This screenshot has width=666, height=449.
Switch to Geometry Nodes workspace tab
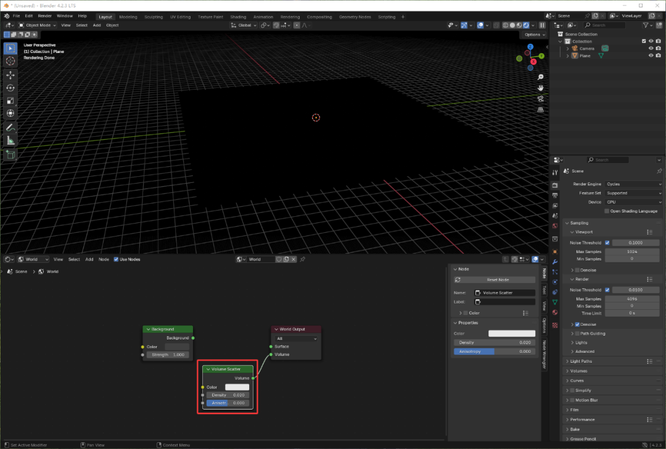[x=355, y=17]
